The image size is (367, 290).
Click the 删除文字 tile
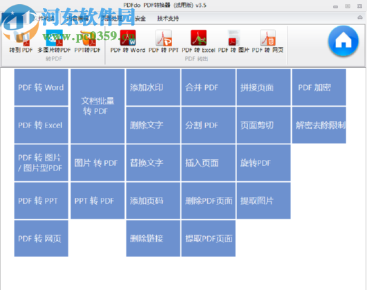pyautogui.click(x=153, y=125)
